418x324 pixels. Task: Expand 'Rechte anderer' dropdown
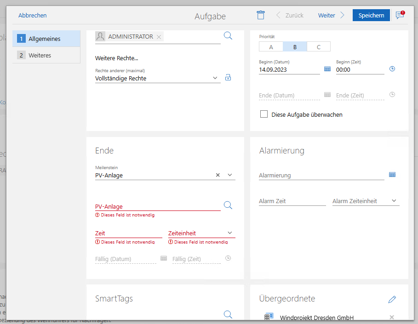click(x=216, y=78)
